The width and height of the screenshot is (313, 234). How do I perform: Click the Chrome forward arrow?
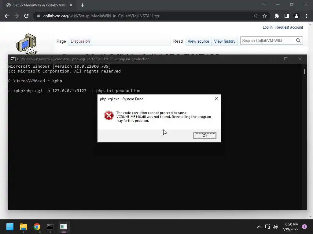pyautogui.click(x=17, y=16)
